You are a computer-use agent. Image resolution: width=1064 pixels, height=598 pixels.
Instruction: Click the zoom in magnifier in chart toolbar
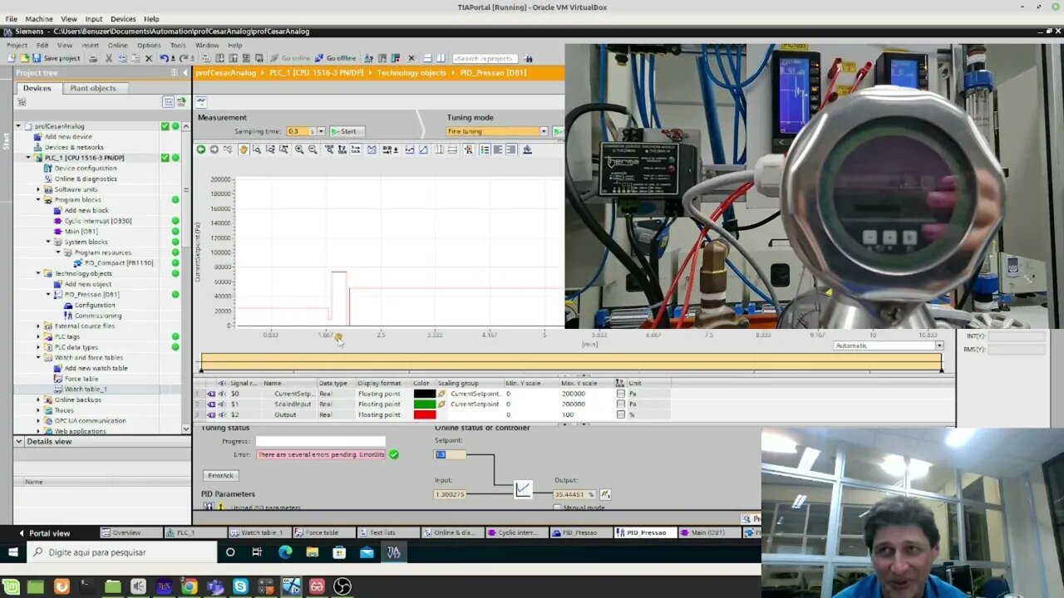pos(298,149)
